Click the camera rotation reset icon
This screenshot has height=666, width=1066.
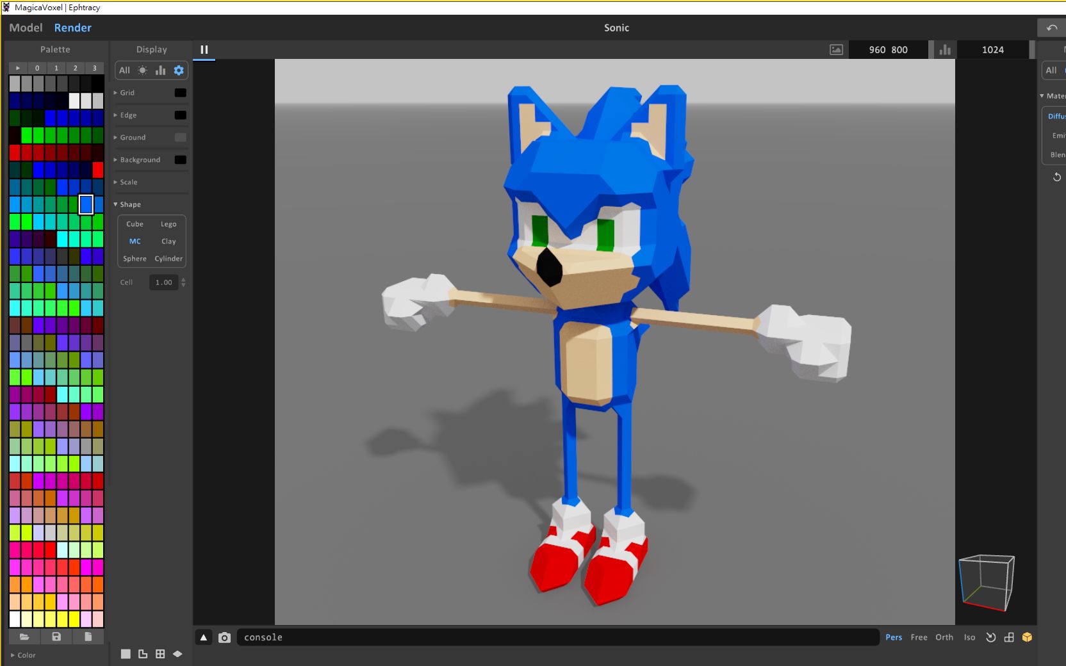[990, 637]
